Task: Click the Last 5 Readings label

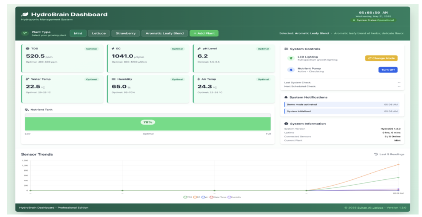Action: click(392, 154)
